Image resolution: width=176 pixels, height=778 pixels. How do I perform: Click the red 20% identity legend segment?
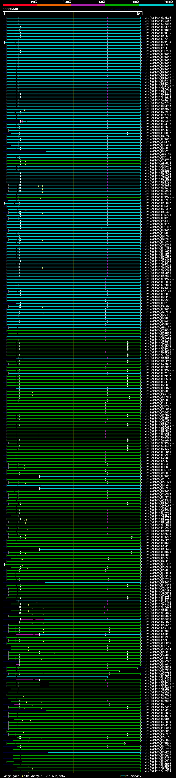point(20,5)
